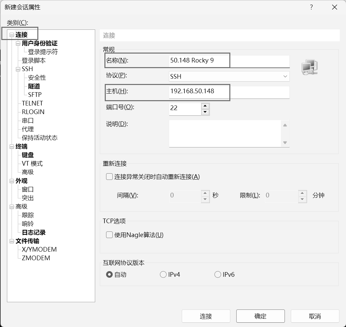Select 代理 in the category tree
Screen dimensions: 346x327
point(28,129)
